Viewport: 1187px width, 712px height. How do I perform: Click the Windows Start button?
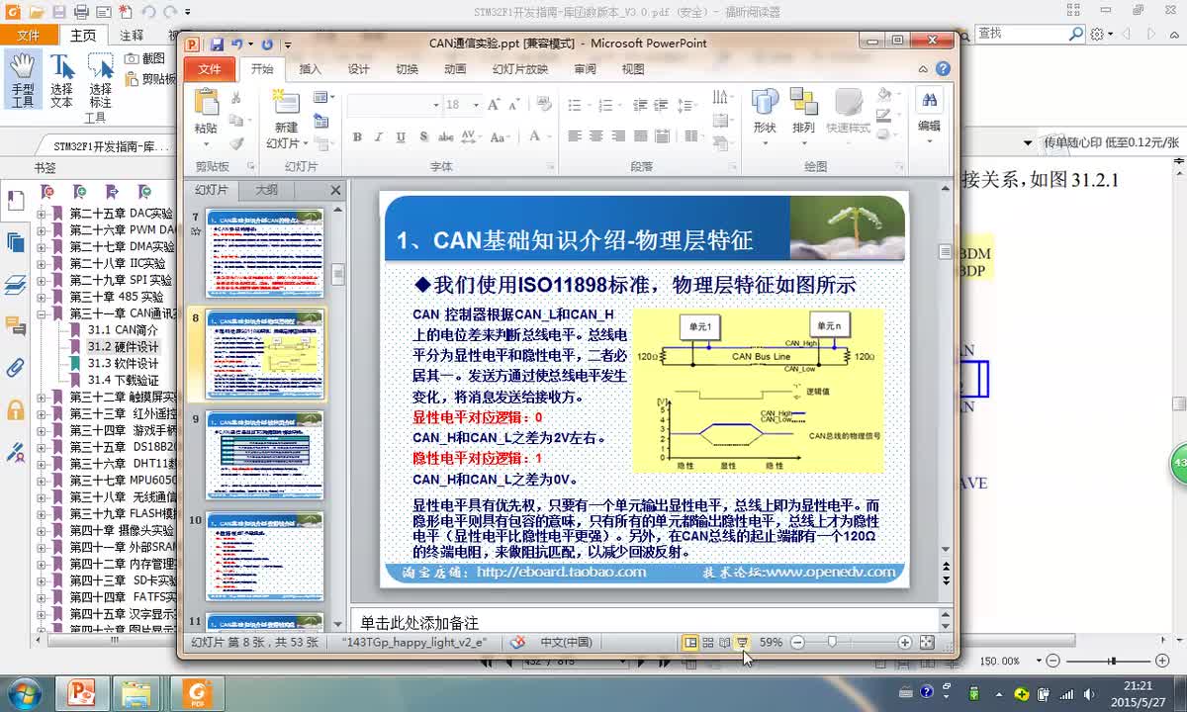click(x=23, y=692)
